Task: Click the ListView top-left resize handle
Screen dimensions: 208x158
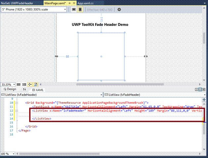Action: [78, 32]
